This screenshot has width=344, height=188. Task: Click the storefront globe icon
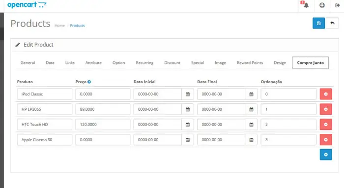[322, 5]
